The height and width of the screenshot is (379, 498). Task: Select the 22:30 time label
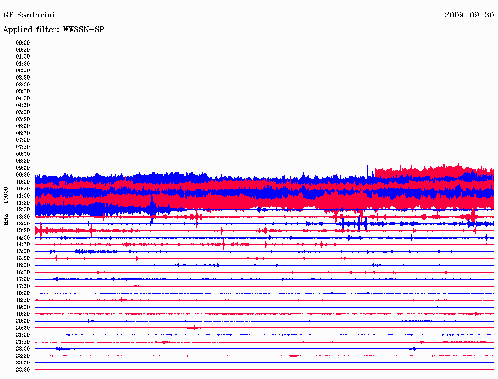click(x=23, y=356)
